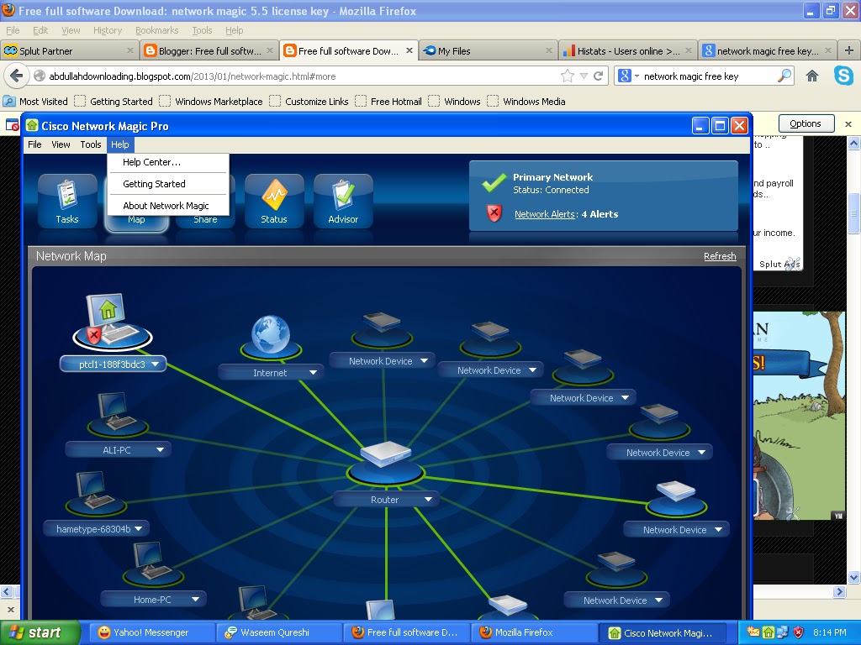Image resolution: width=861 pixels, height=645 pixels.
Task: Open the Bookmarks menu in Firefox
Action: click(x=157, y=30)
